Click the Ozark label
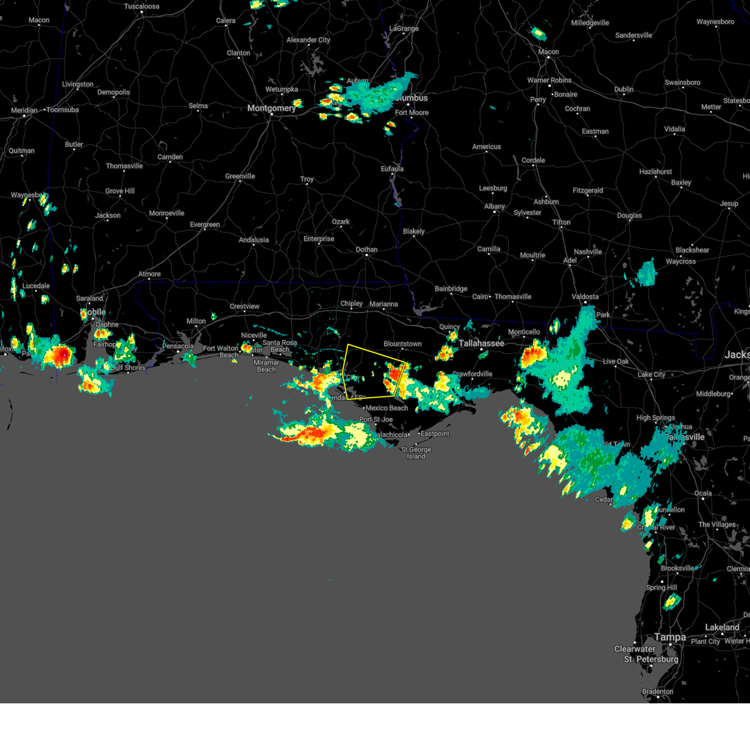This screenshot has width=750, height=750. pos(341,221)
